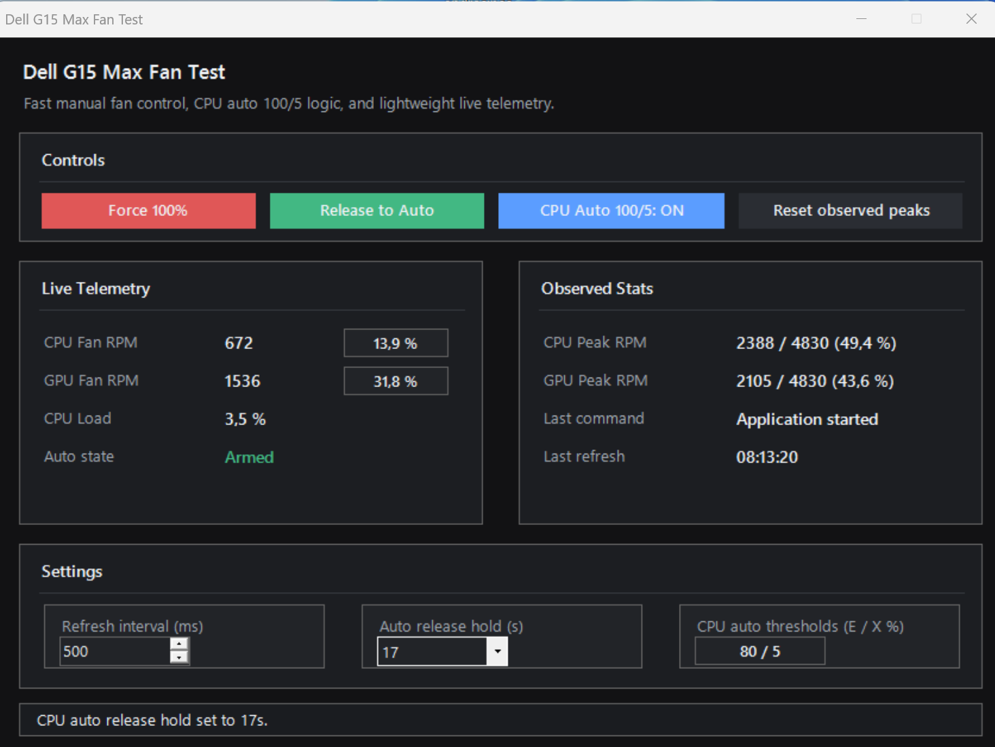Click the Controls section heading
This screenshot has width=995, height=747.
click(x=73, y=160)
